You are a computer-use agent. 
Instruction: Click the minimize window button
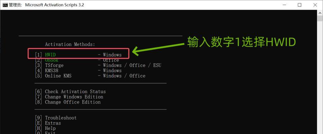pyautogui.click(x=284, y=5)
